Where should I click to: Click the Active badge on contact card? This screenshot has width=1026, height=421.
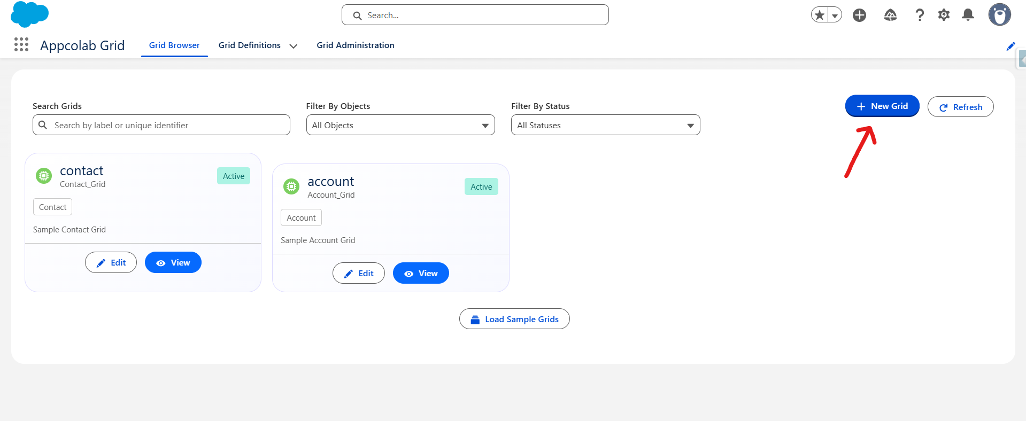pos(234,176)
